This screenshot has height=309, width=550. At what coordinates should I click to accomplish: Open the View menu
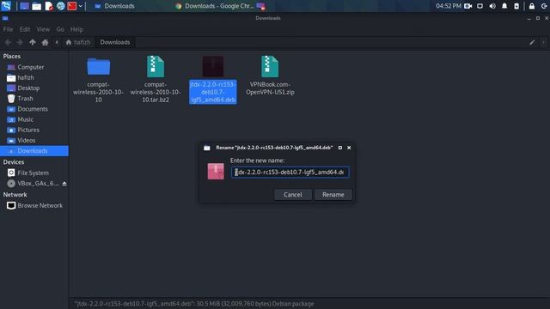43,29
